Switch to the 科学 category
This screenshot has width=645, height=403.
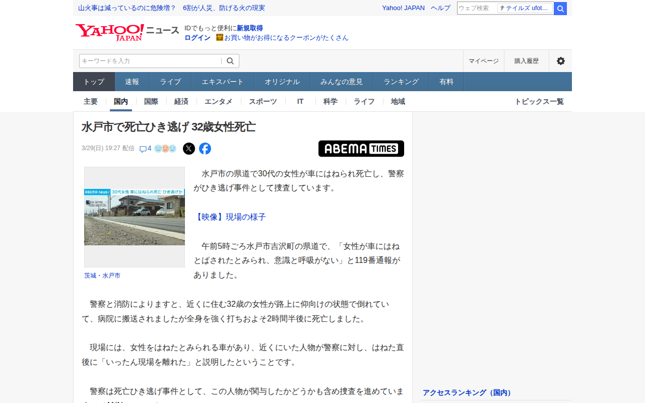(x=331, y=101)
